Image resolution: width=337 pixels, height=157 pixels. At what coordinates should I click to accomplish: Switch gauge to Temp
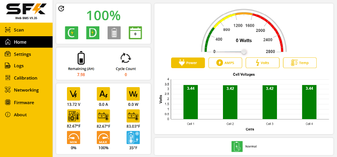(x=300, y=63)
